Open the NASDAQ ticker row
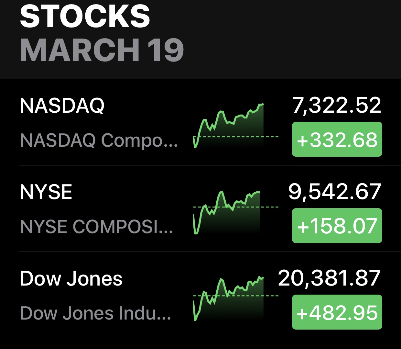The height and width of the screenshot is (349, 401). (x=62, y=106)
